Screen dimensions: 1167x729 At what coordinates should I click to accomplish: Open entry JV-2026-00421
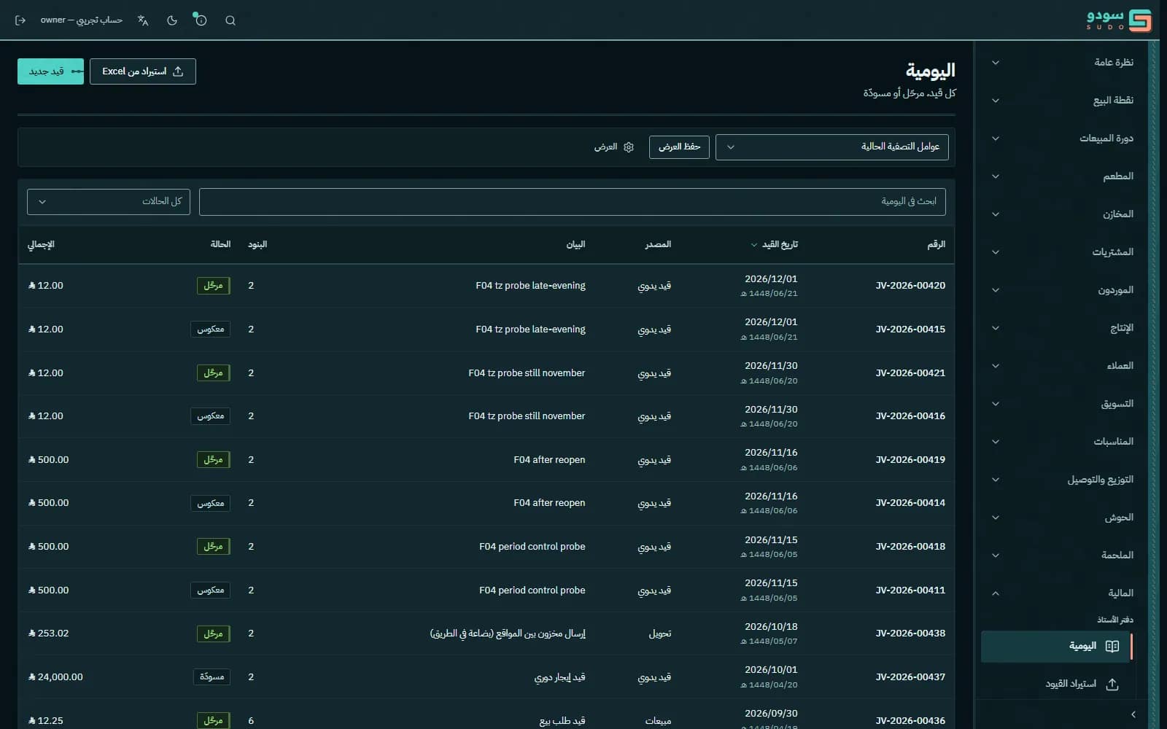[910, 373]
